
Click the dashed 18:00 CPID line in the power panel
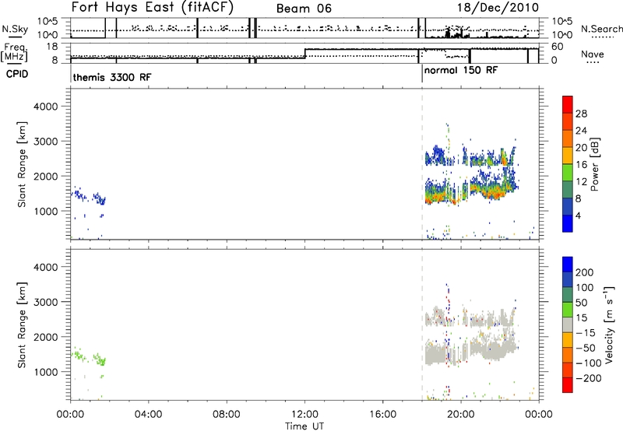click(422, 164)
